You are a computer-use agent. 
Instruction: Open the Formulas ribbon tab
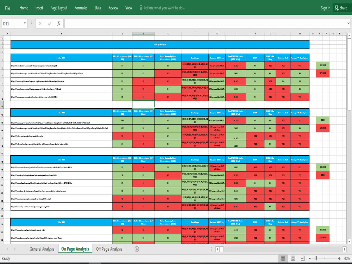coord(81,7)
